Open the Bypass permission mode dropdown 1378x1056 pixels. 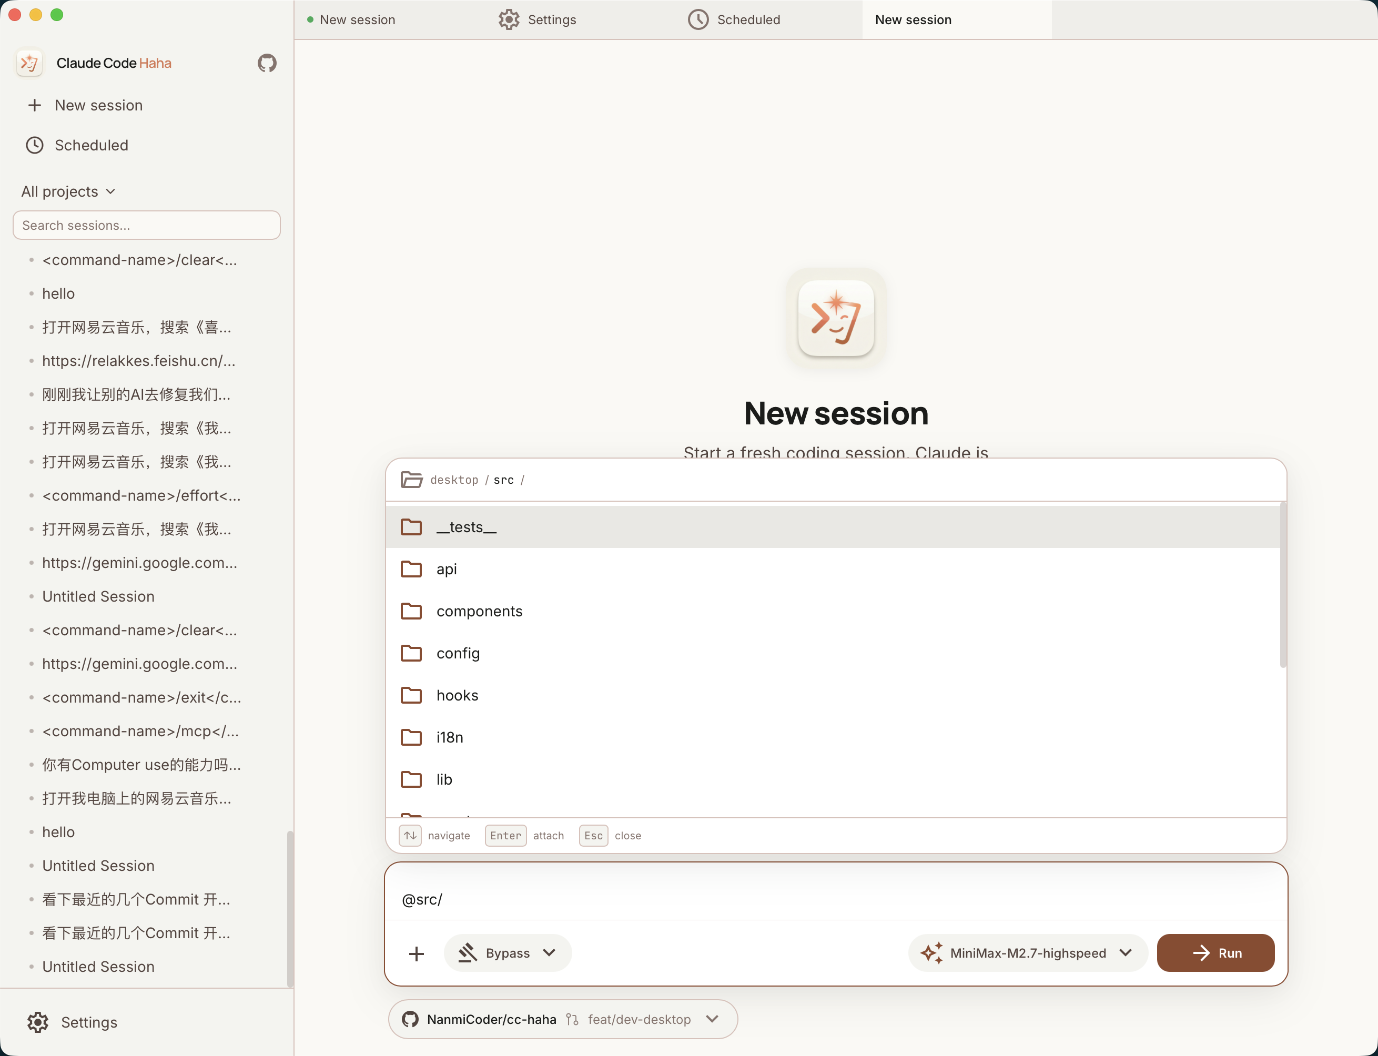(x=508, y=953)
